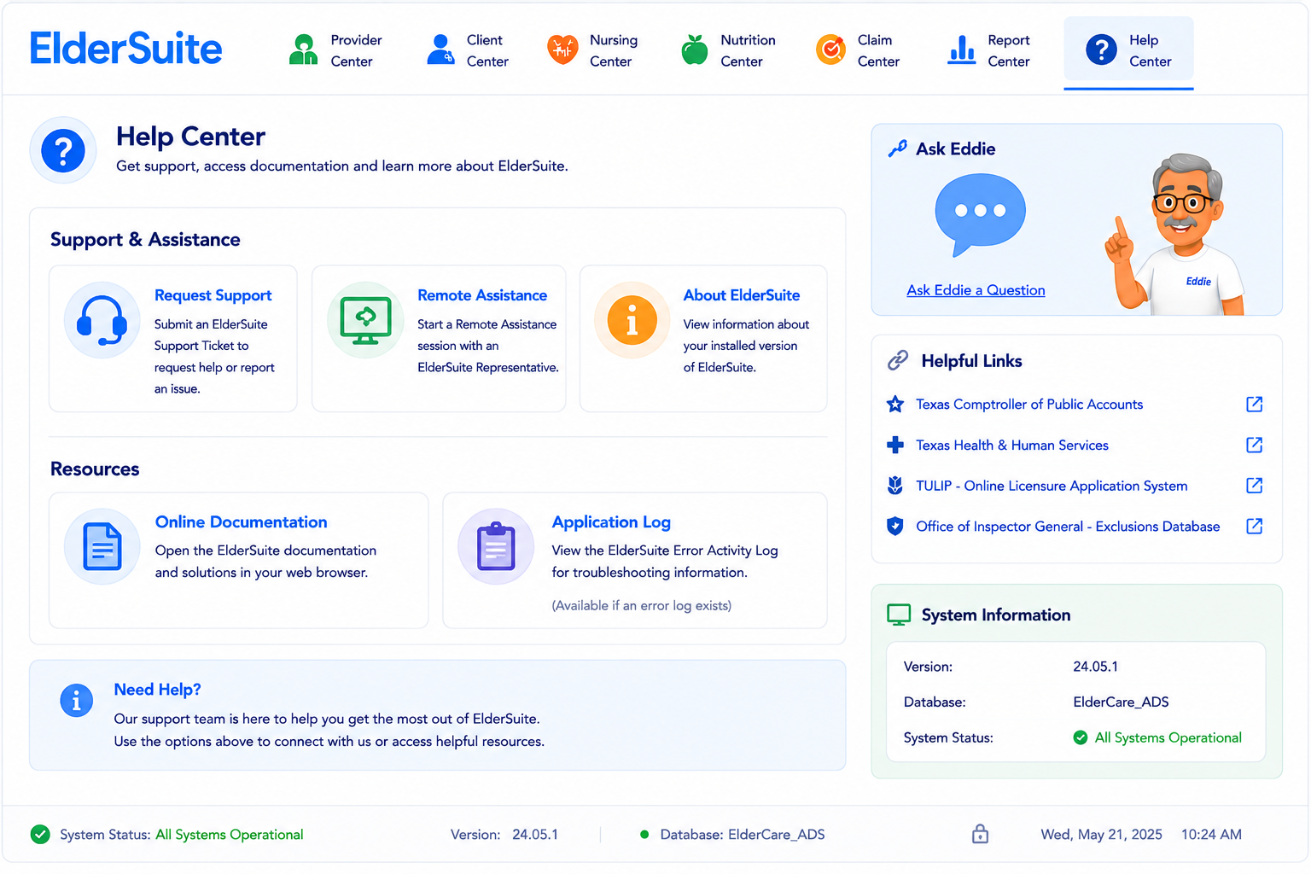Viewport: 1311px width, 874px height.
Task: Click the Help Center question mark icon in nav
Action: click(1101, 50)
